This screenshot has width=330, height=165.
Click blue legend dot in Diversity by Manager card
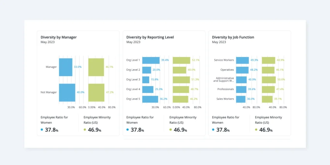42,130
